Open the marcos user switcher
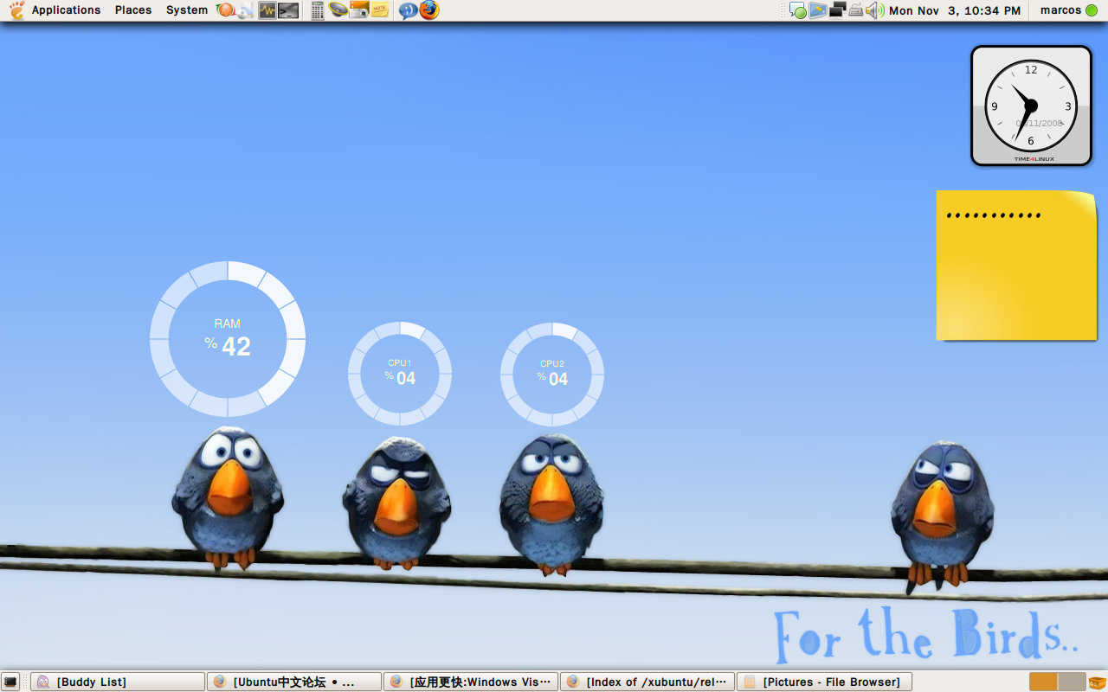This screenshot has width=1108, height=692. (x=1069, y=10)
